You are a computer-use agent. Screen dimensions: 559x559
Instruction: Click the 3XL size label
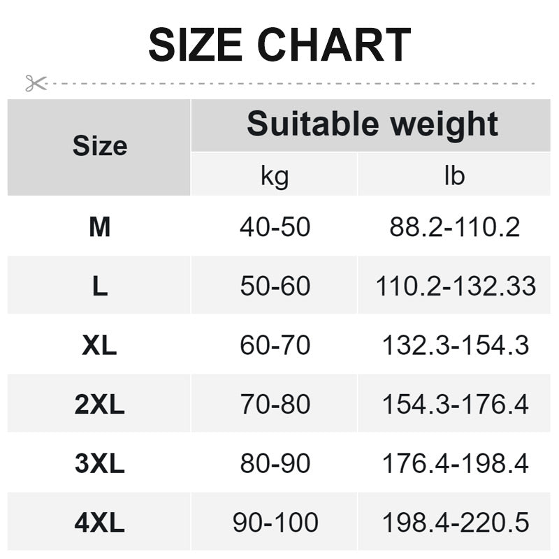(x=99, y=463)
